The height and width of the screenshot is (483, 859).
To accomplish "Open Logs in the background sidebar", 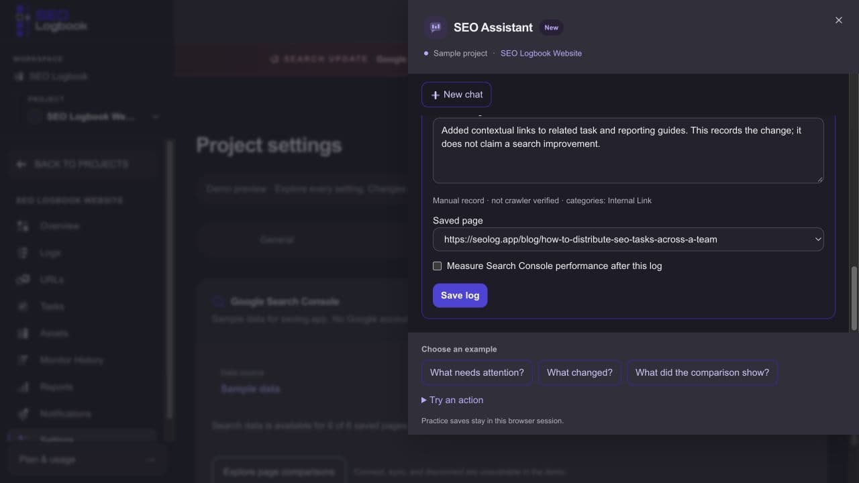I will [50, 253].
